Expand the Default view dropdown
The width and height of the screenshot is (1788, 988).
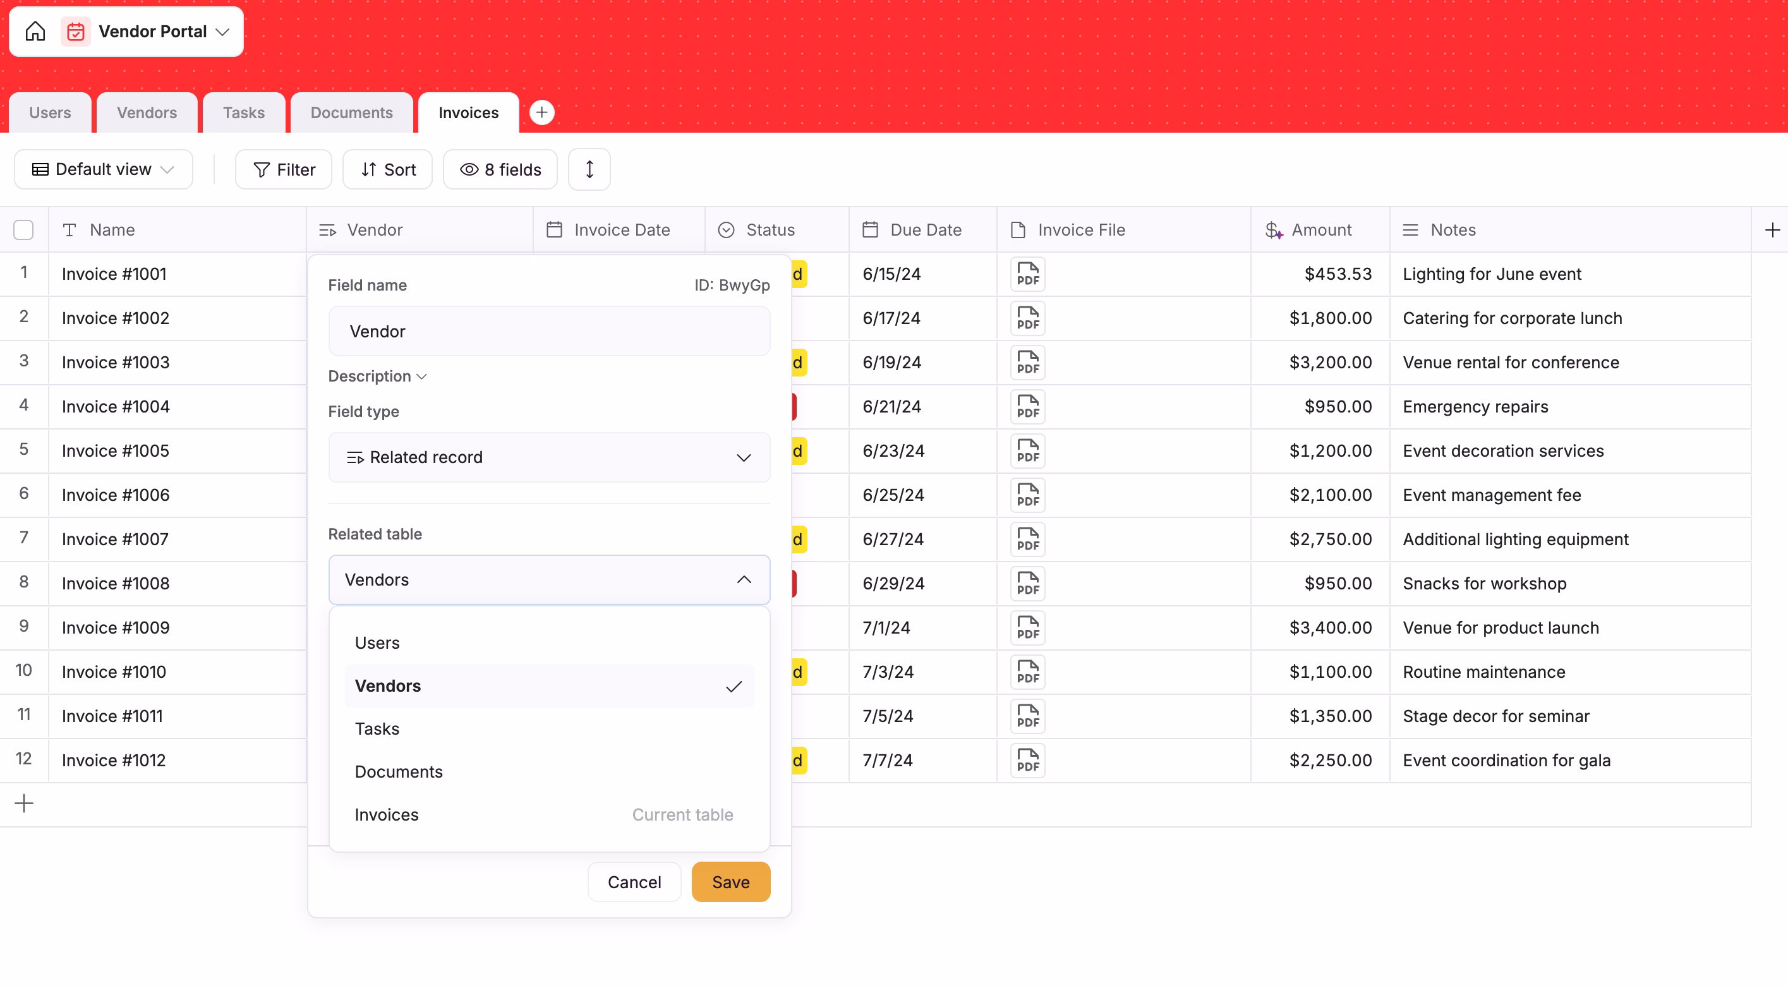point(103,169)
